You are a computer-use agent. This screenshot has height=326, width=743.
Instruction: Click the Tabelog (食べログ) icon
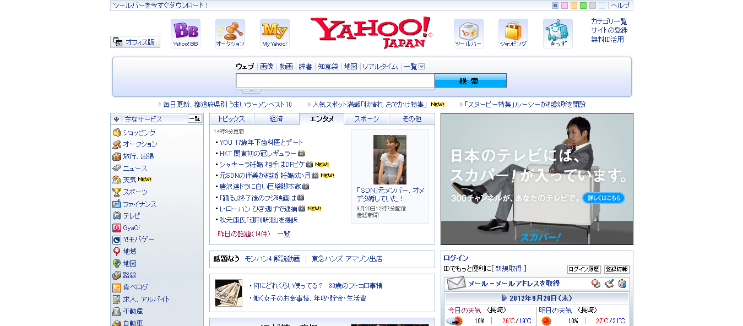coord(117,287)
